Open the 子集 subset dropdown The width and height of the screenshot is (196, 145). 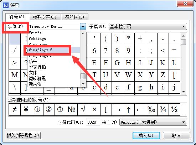coord(148,26)
